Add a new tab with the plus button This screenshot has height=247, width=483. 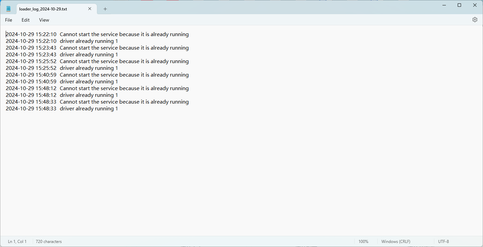(105, 9)
